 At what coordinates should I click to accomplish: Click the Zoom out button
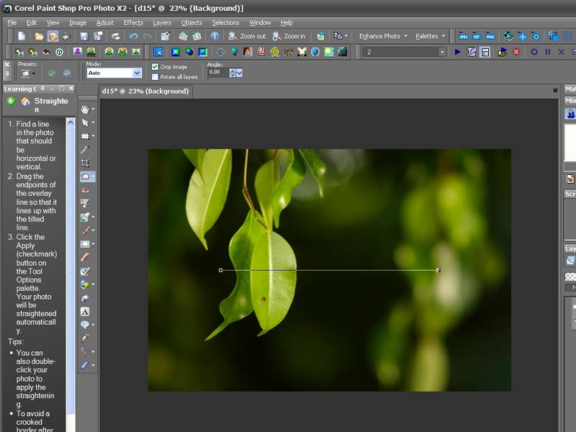click(x=247, y=36)
